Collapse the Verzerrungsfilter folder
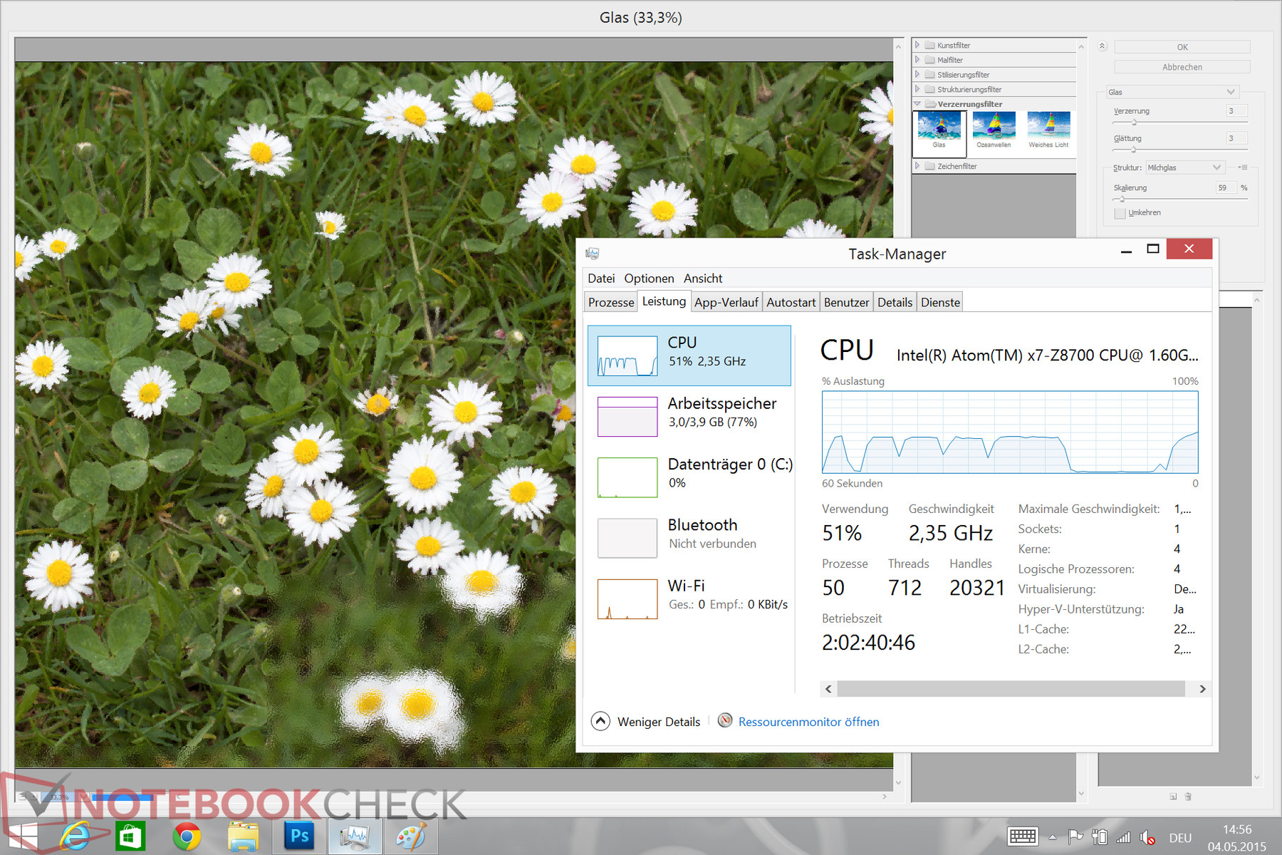 click(917, 104)
